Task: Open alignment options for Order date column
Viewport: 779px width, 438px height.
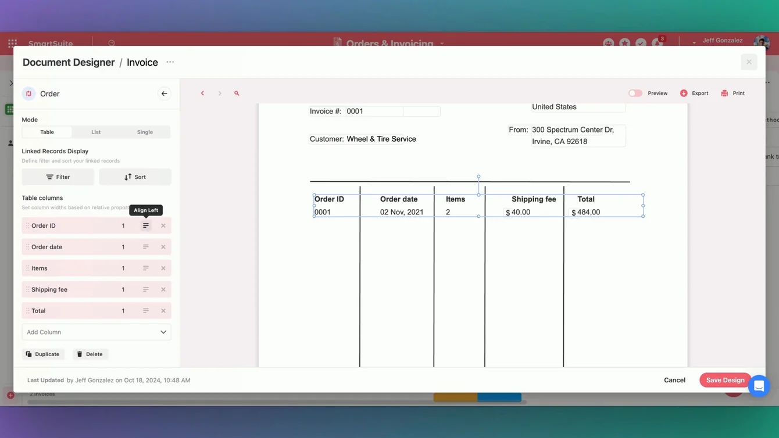Action: click(146, 247)
